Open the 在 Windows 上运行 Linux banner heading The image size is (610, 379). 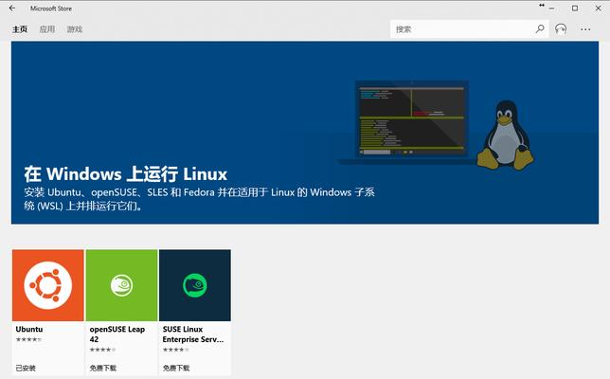point(126,174)
